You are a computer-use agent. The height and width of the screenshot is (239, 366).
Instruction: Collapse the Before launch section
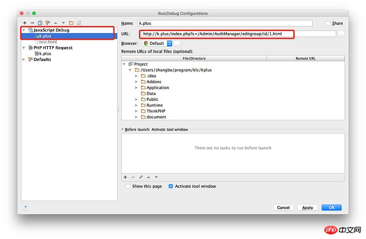click(122, 129)
